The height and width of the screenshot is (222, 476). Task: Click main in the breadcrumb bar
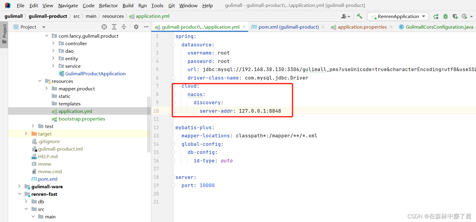(x=91, y=16)
